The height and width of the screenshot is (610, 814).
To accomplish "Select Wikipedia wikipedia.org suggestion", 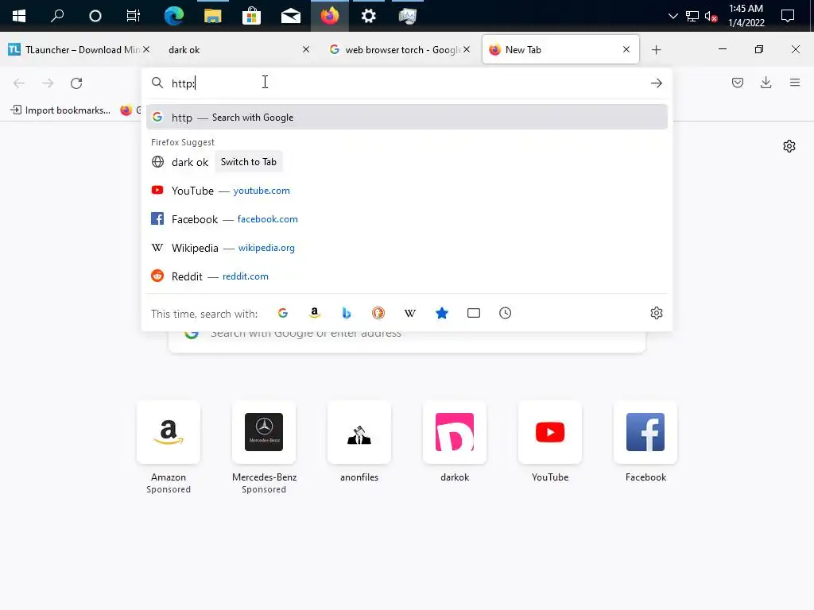I will tap(406, 248).
